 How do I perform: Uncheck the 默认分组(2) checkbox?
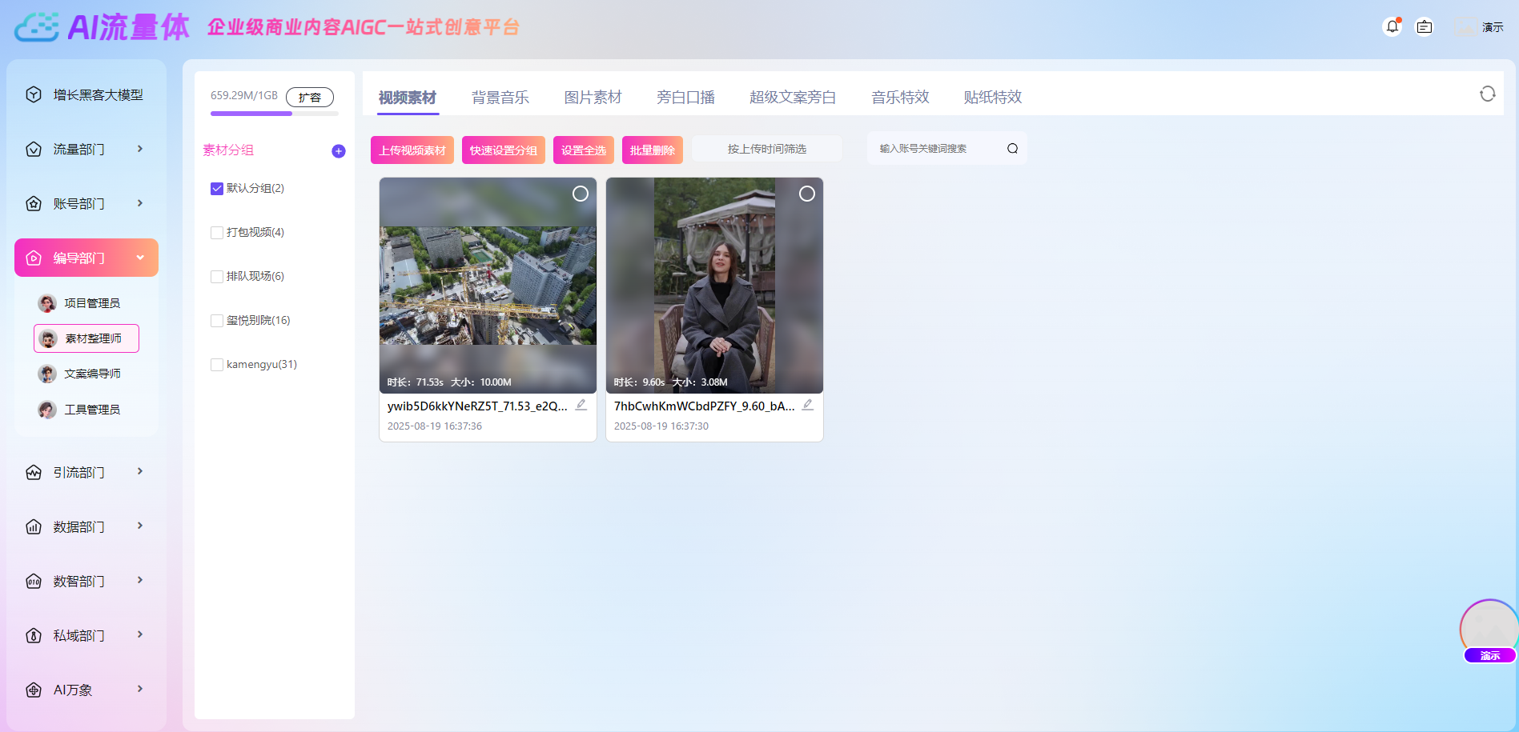point(216,188)
